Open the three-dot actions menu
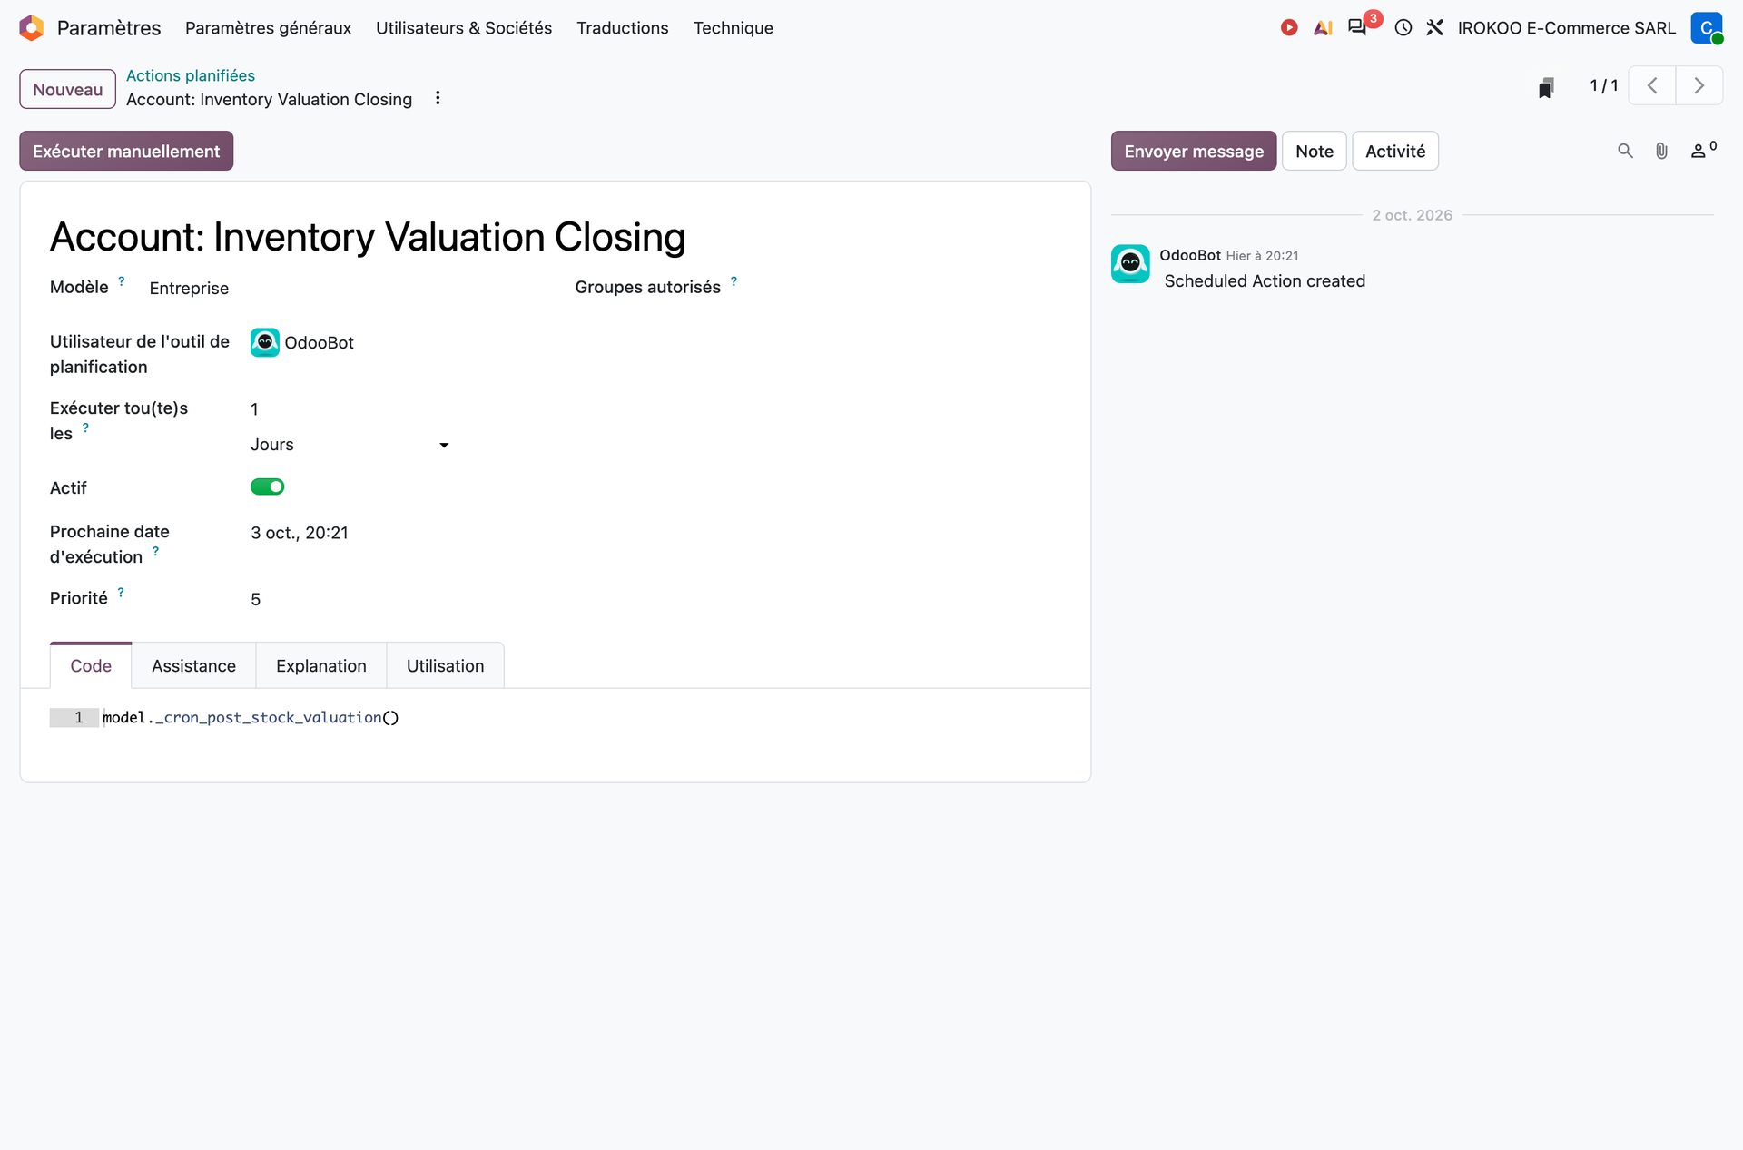 pos(438,98)
